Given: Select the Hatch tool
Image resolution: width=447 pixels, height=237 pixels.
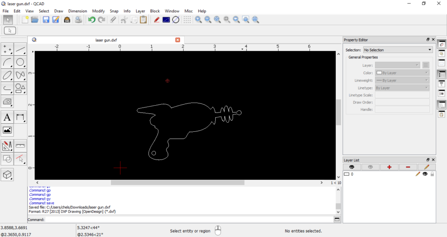Looking at the screenshot, I should [x=7, y=102].
